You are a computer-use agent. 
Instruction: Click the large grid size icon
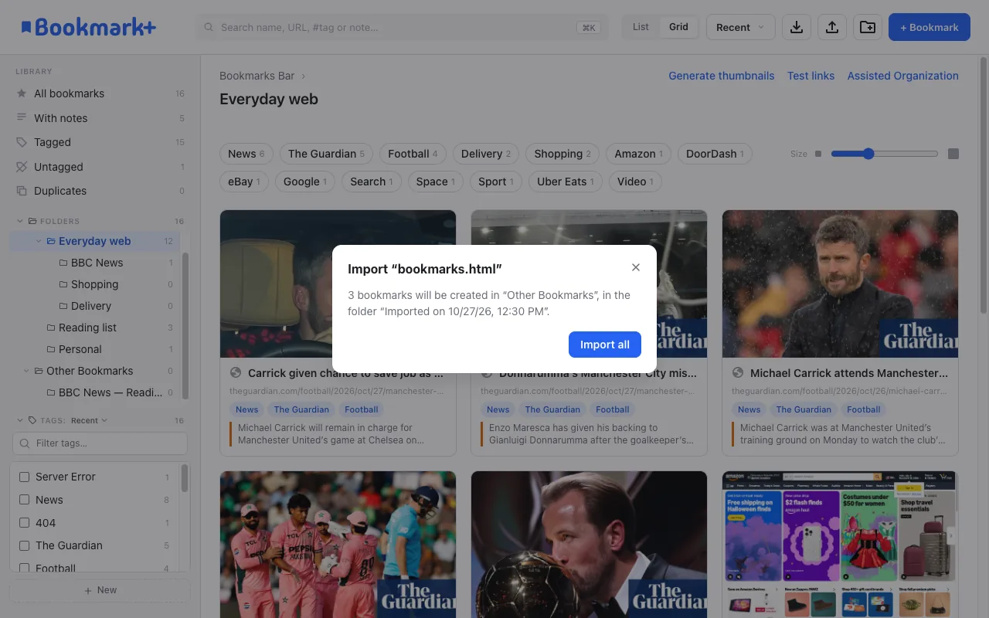[x=953, y=154]
